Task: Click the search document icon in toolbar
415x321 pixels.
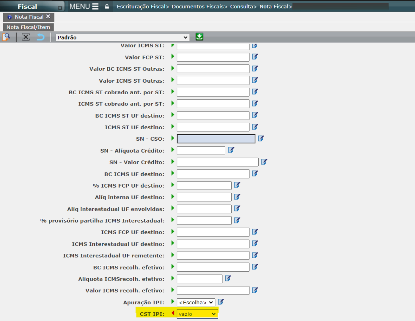Action: point(6,37)
